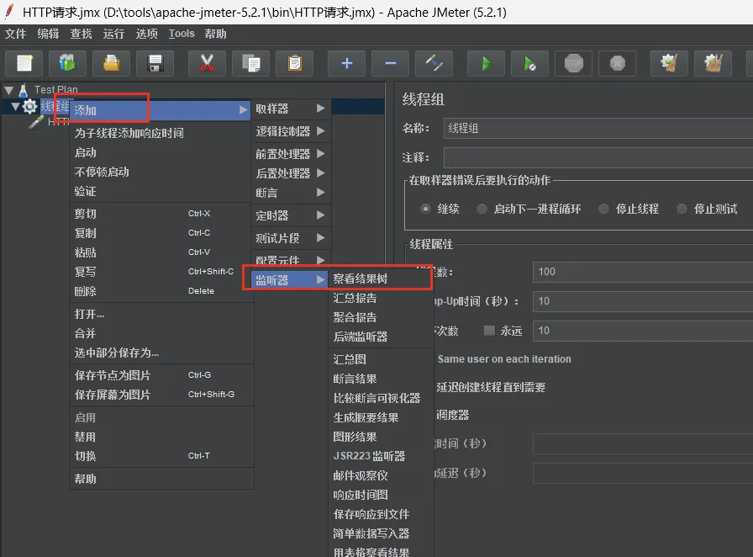Screen dimensions: 753x557
Task: Click 删除 in context menu
Action: click(x=161, y=291)
